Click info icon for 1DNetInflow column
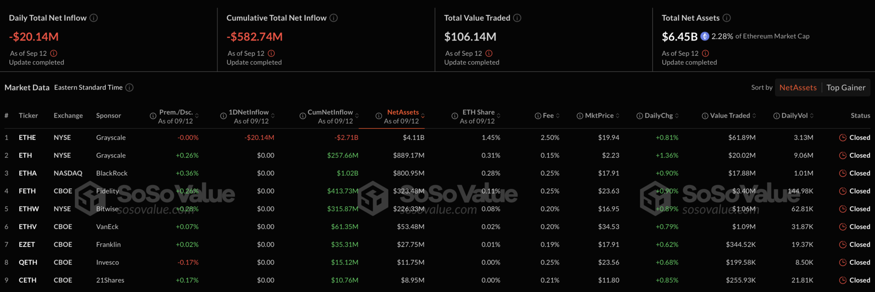 coord(223,116)
